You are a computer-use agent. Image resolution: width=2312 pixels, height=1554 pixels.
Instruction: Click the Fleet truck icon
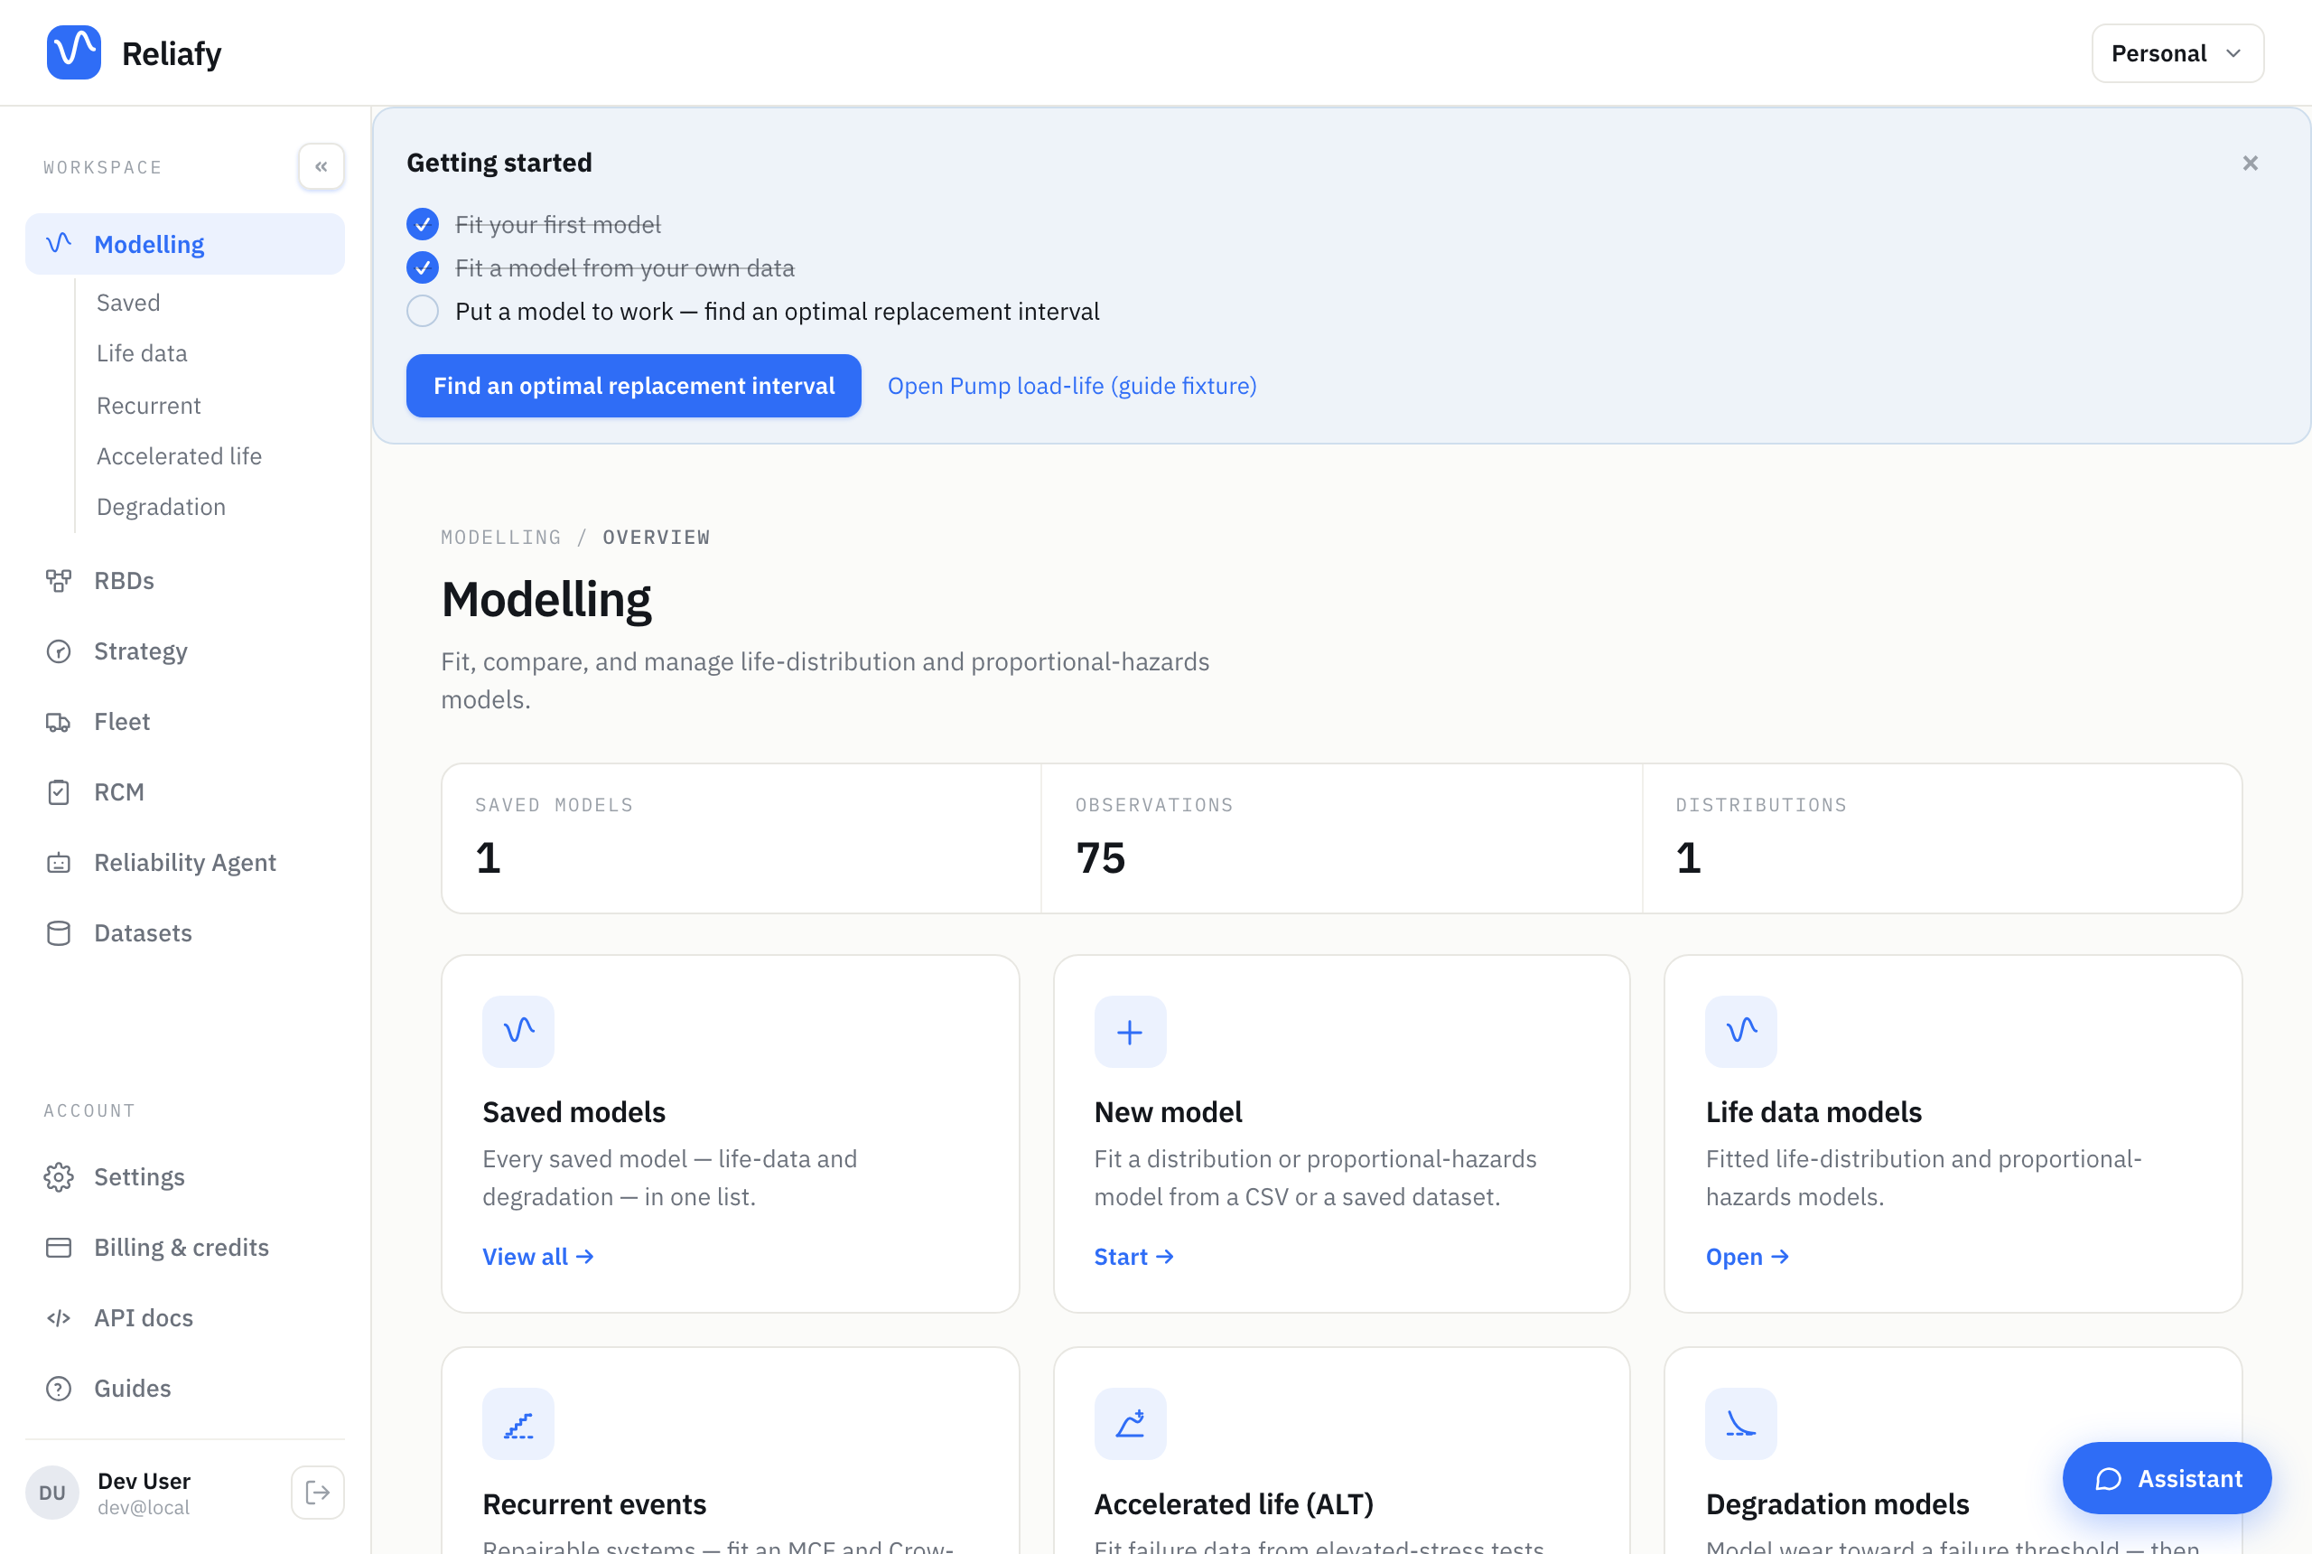[59, 722]
